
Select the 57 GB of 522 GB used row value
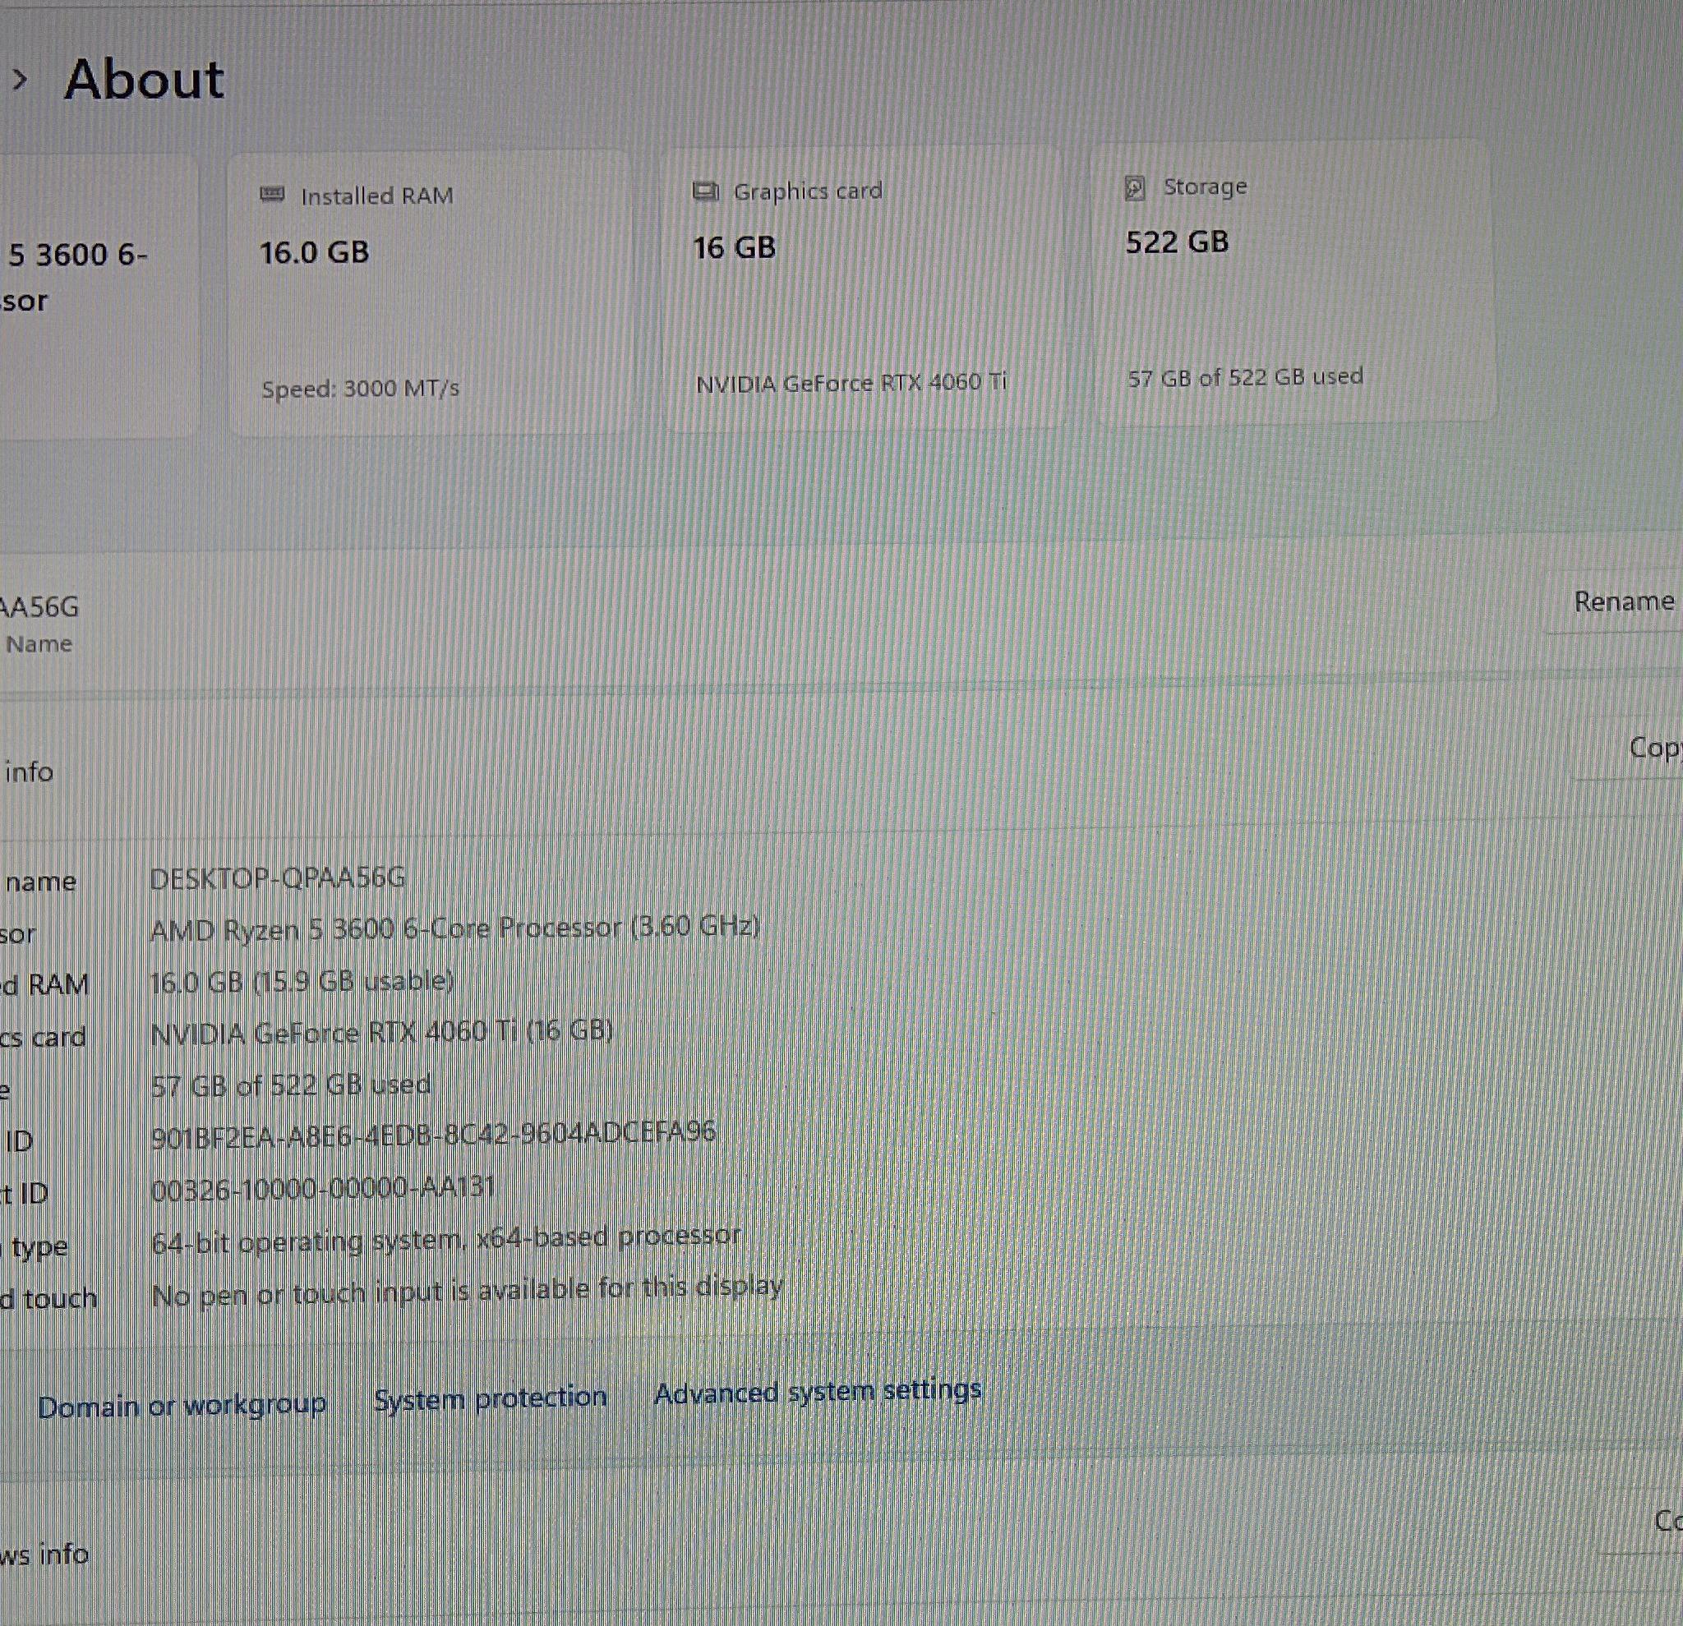coord(291,1085)
